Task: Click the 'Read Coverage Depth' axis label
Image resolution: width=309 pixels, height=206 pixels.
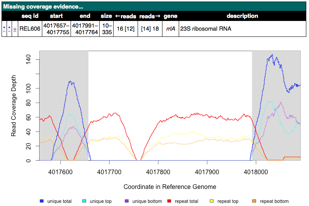Action: coord(14,106)
